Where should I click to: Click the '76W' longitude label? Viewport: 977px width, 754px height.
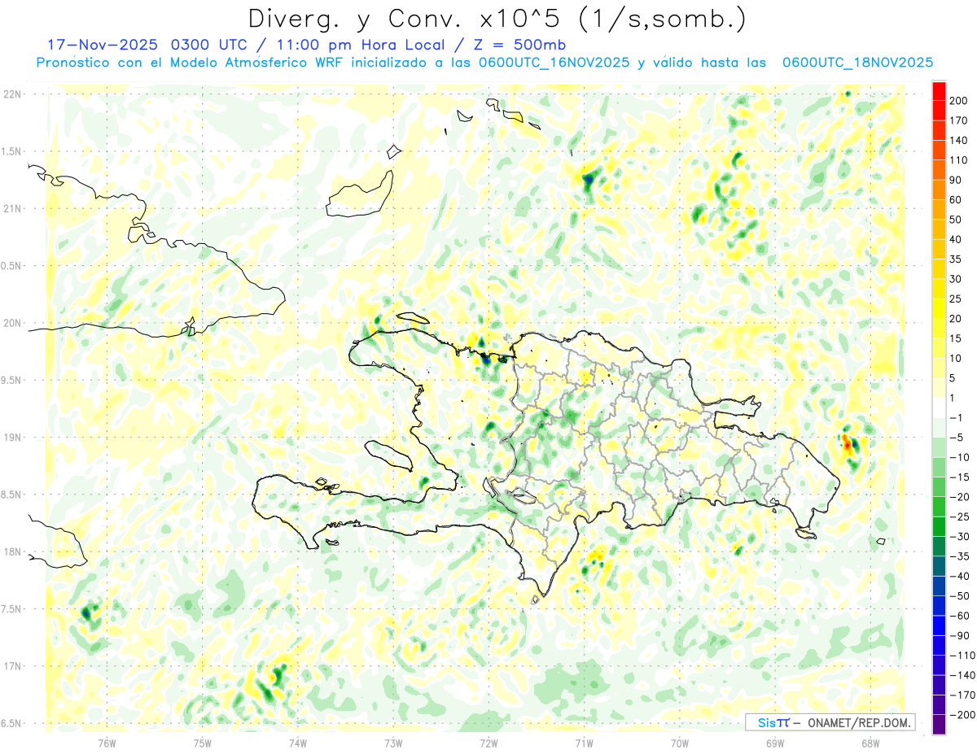click(x=107, y=743)
